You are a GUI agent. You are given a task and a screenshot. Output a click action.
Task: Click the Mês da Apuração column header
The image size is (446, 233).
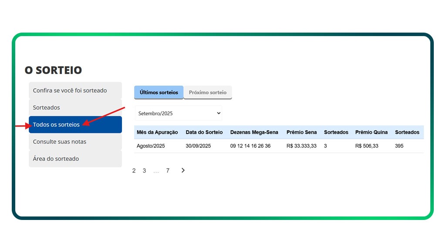point(157,132)
